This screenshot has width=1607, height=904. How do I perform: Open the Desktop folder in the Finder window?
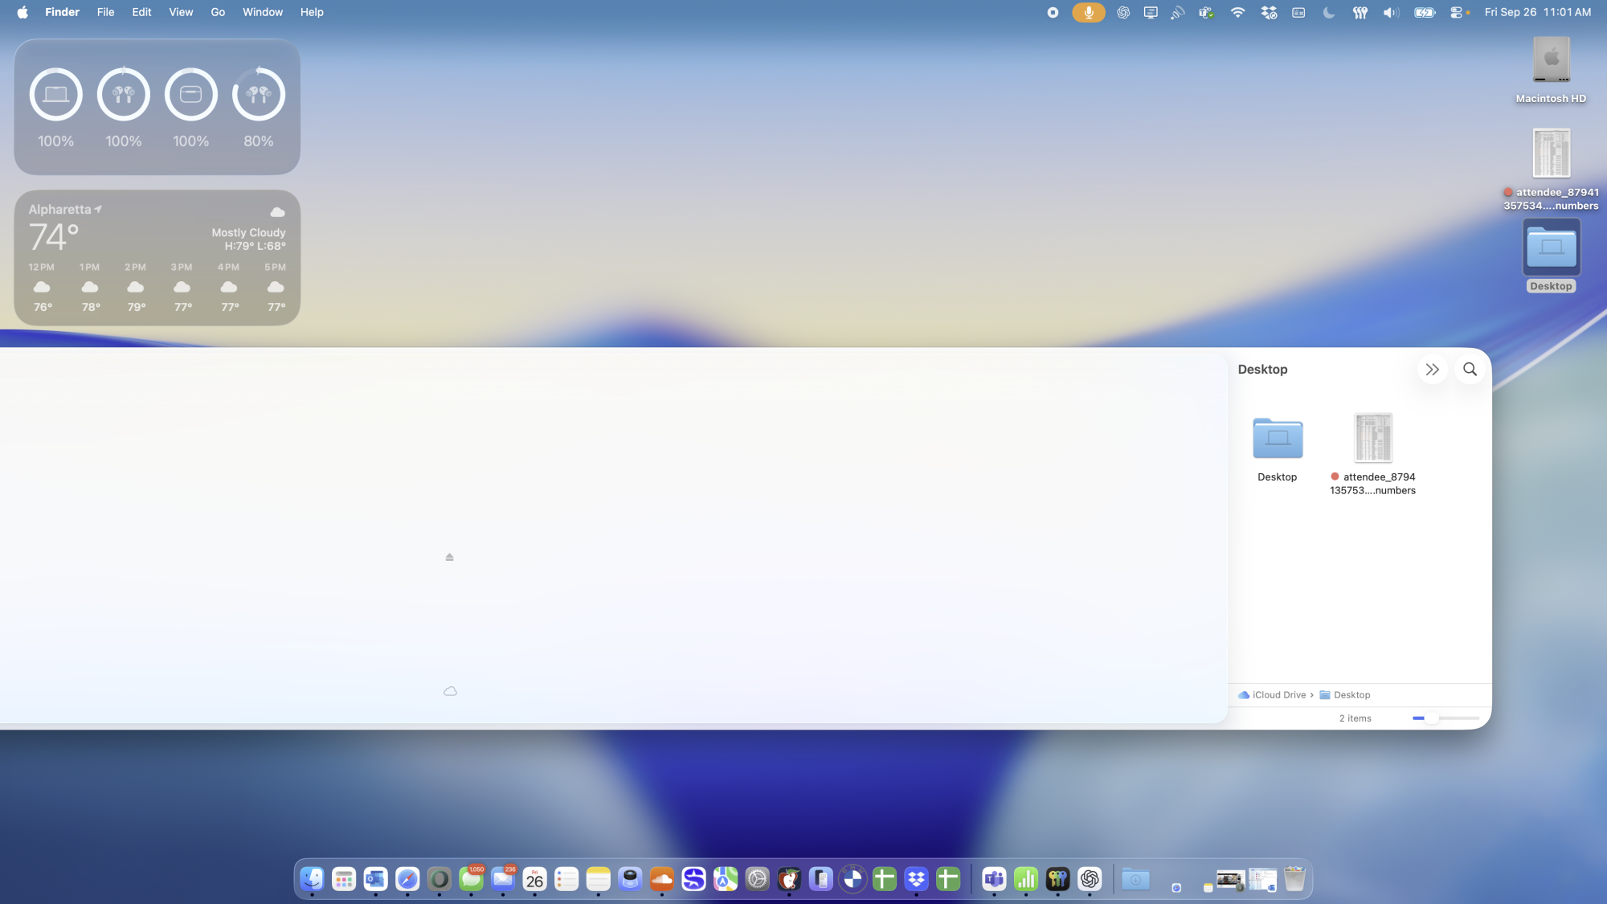pyautogui.click(x=1277, y=439)
